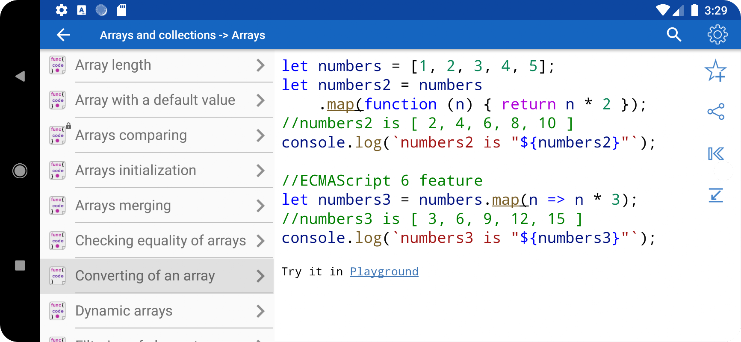
Task: Tap the locked code icon beside Arrays comparing
Action: [59, 135]
